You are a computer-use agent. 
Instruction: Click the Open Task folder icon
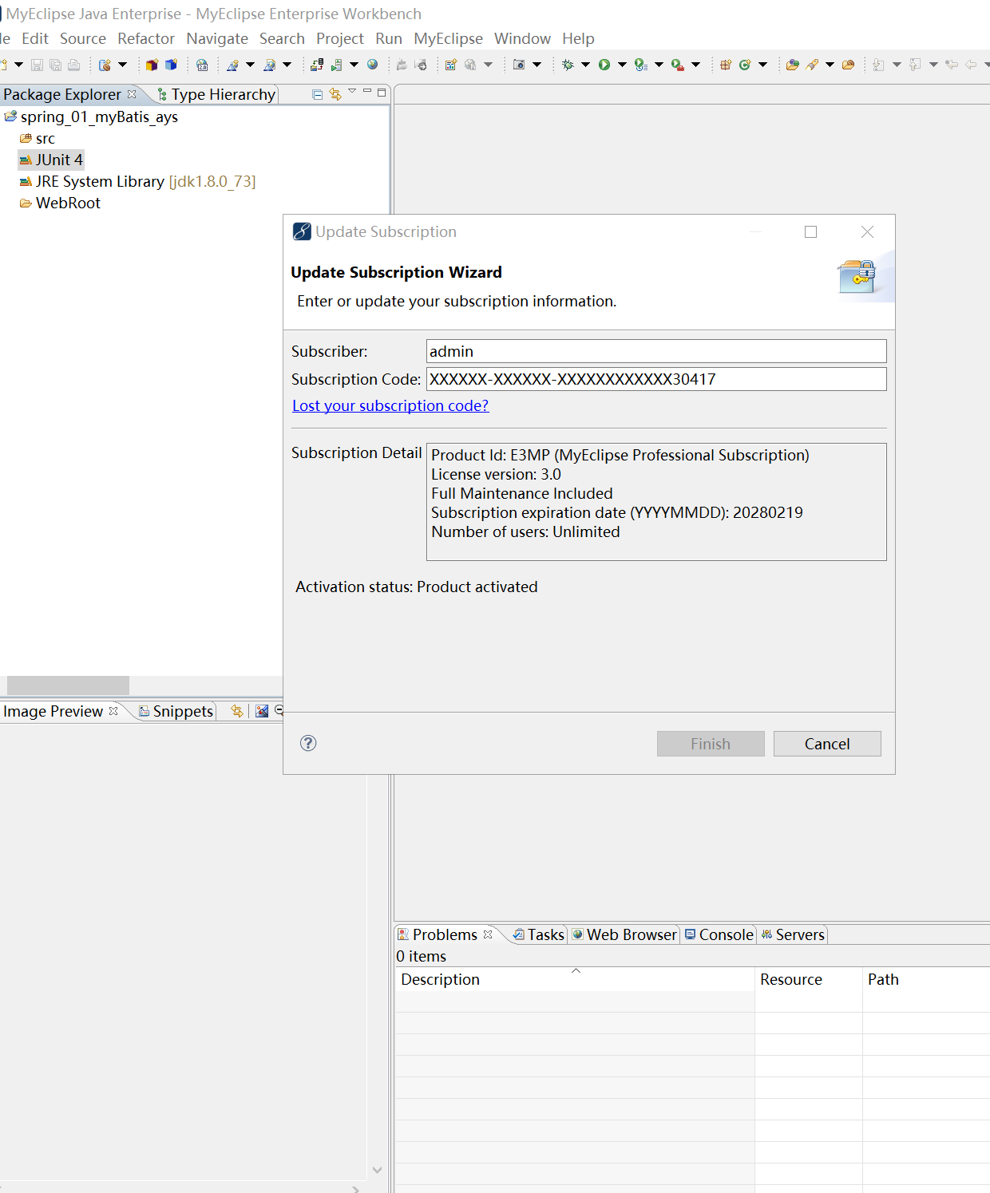click(848, 65)
